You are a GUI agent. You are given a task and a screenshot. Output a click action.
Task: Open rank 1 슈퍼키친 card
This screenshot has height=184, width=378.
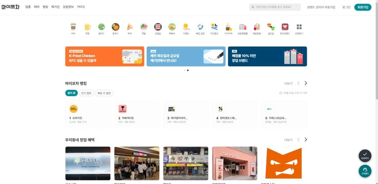88,114
